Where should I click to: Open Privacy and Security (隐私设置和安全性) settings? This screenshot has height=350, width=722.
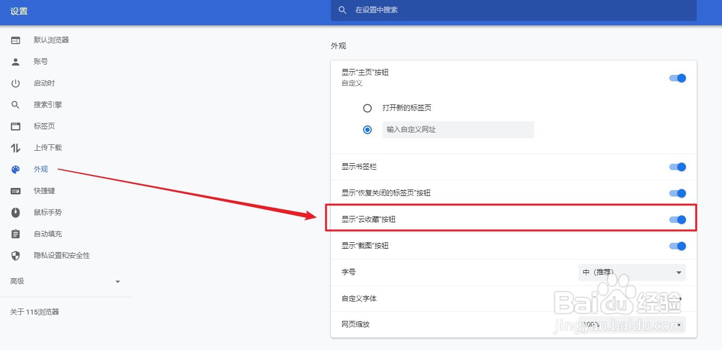click(x=62, y=256)
